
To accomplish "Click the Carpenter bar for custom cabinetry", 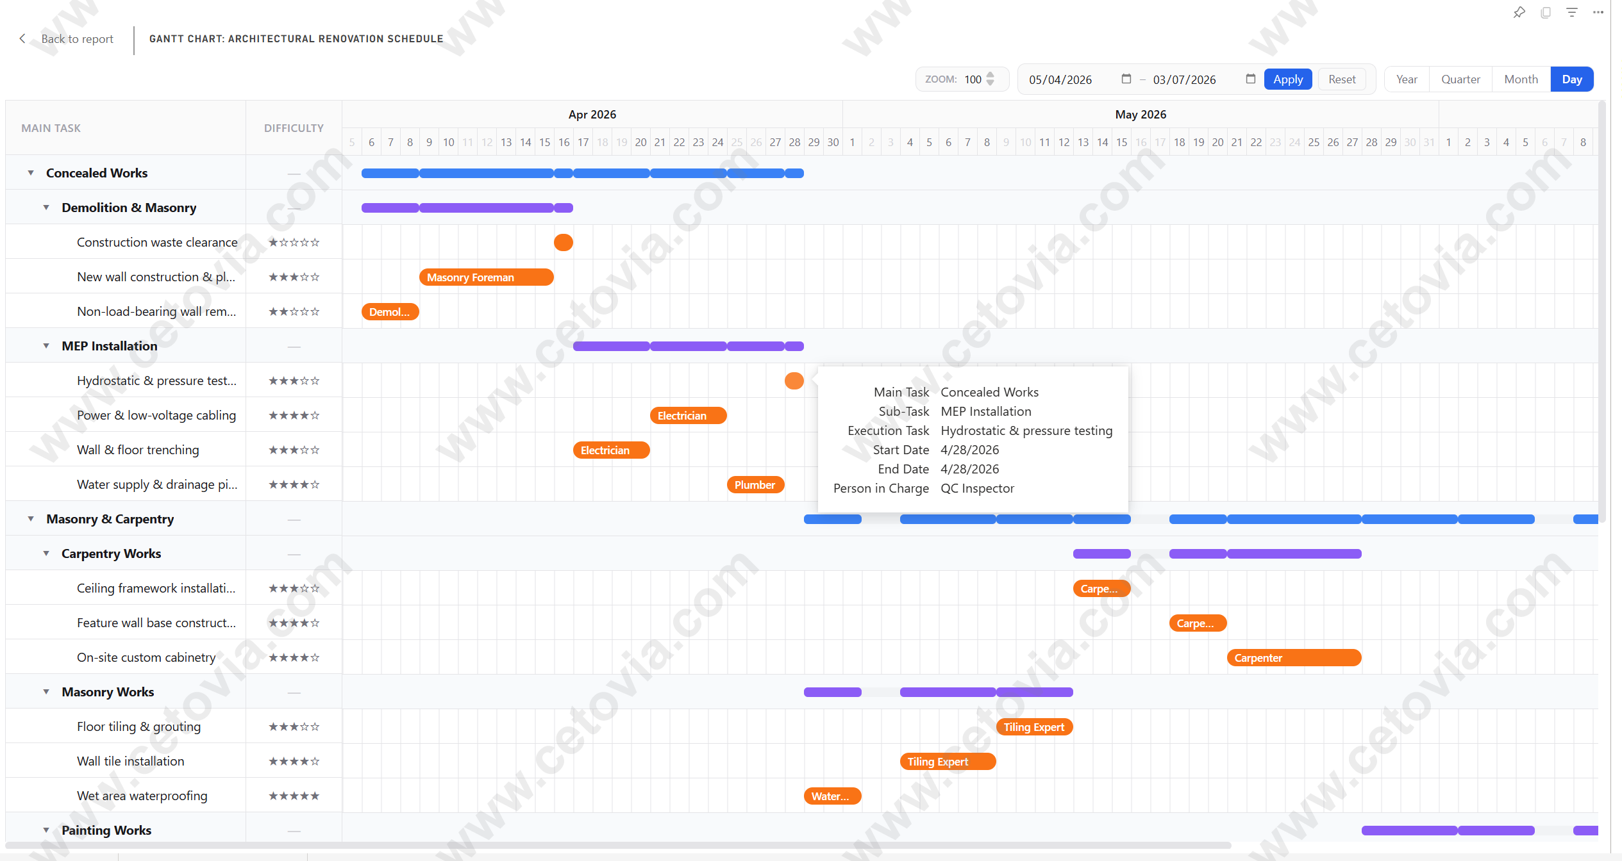I will [1294, 658].
